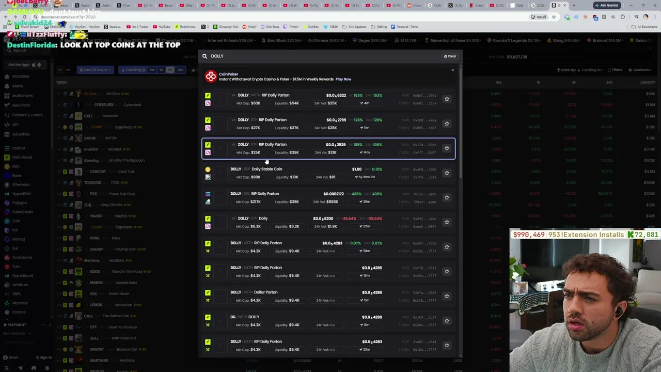661x372 pixels.
Task: Open Alerts in the left sidebar
Action: [x=18, y=86]
